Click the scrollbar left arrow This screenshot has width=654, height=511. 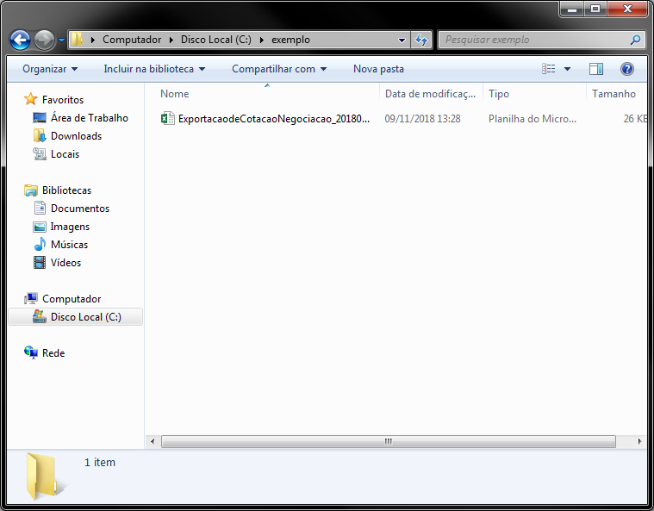[153, 441]
